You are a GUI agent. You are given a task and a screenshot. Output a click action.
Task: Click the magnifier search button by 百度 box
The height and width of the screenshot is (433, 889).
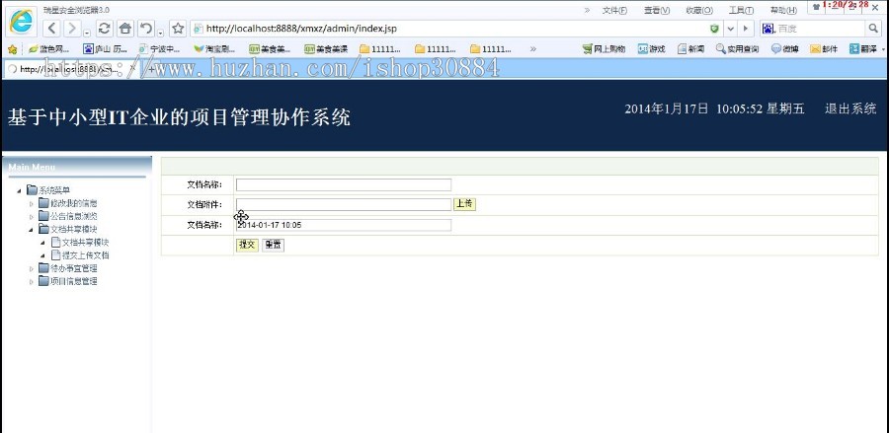873,29
